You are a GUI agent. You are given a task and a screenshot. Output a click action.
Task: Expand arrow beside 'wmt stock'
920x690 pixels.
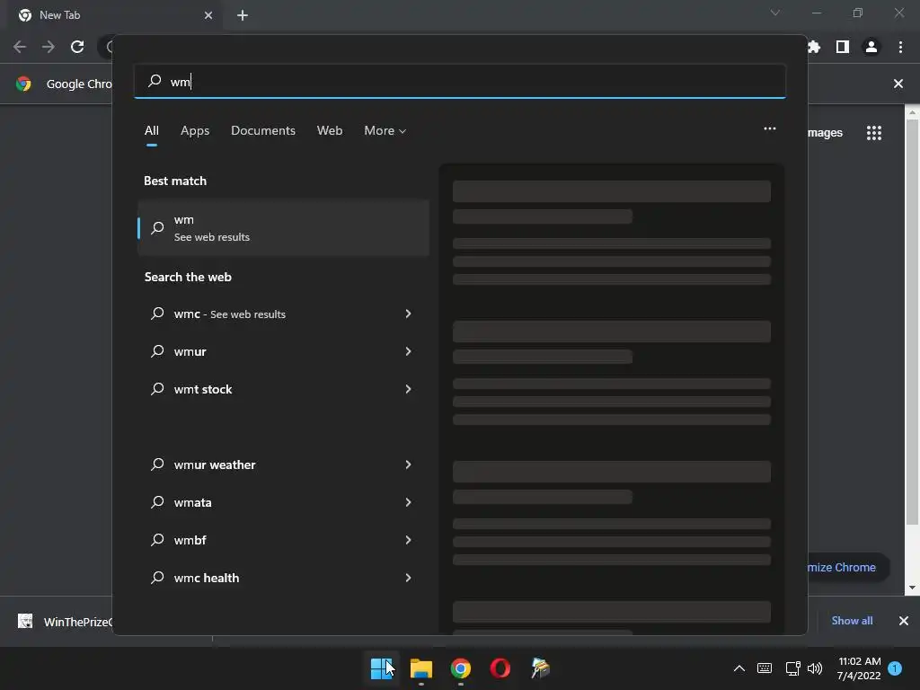(x=409, y=389)
